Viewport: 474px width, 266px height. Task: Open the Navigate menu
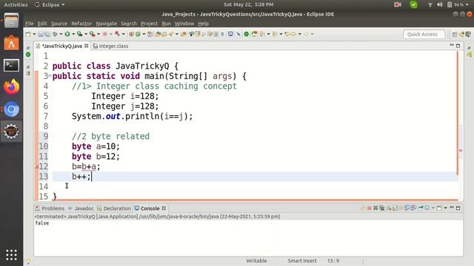click(x=106, y=24)
